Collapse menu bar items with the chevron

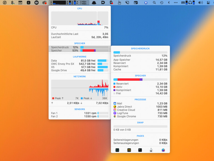[169, 3]
